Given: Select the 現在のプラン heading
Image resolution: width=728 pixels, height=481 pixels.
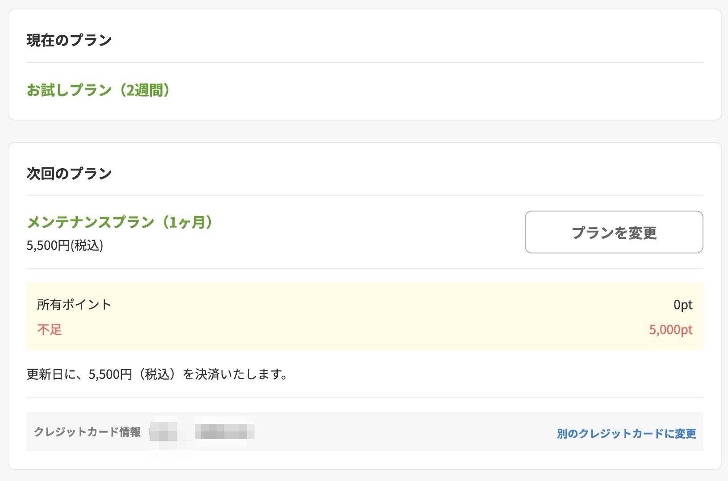Looking at the screenshot, I should pyautogui.click(x=69, y=40).
